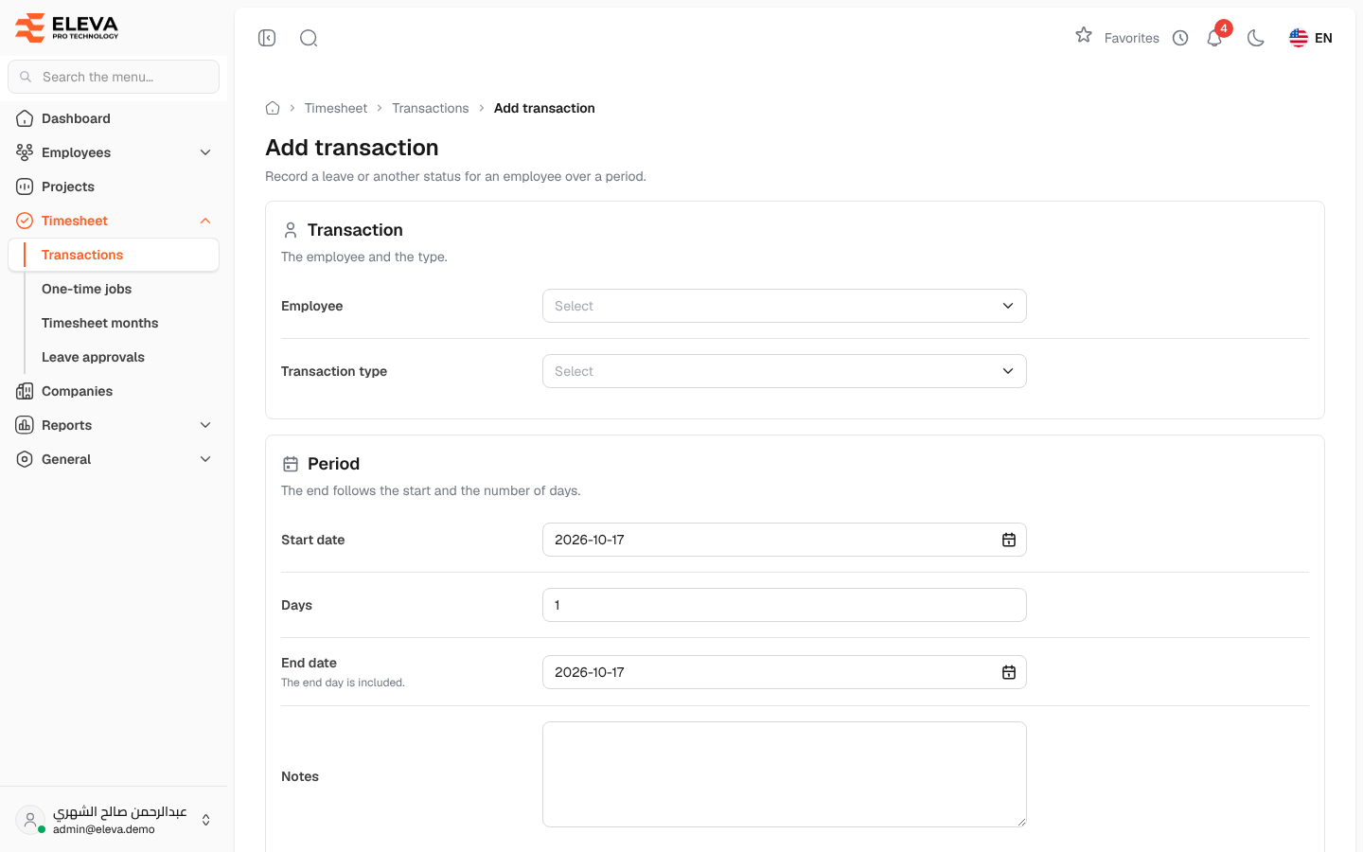Image resolution: width=1363 pixels, height=852 pixels.
Task: Click Transactions breadcrumb link
Action: 431,108
